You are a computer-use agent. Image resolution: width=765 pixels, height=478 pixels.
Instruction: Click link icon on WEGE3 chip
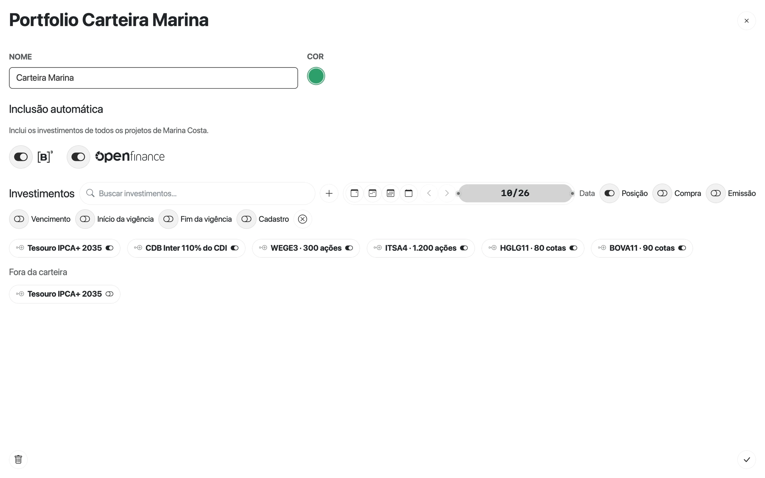pyautogui.click(x=263, y=248)
